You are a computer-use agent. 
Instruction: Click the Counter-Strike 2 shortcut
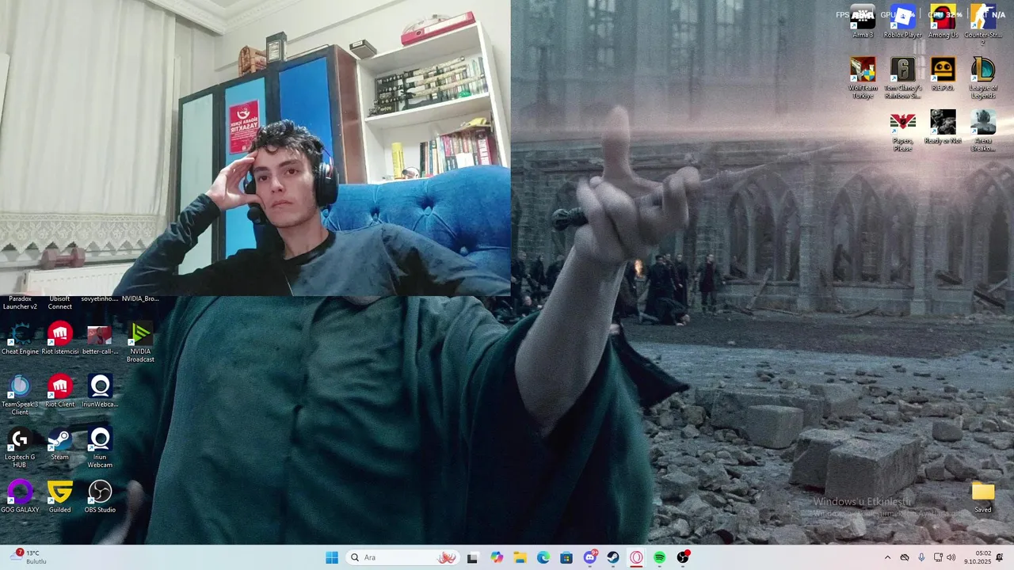(983, 24)
